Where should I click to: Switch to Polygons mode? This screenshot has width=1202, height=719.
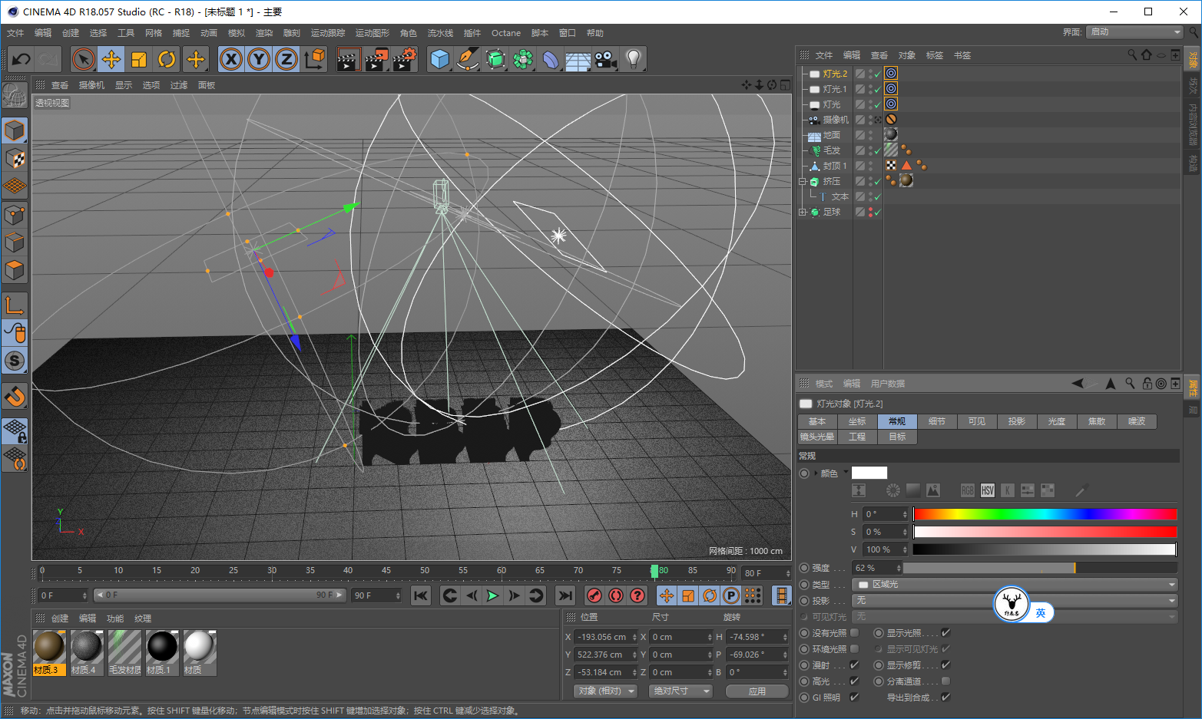tap(15, 271)
